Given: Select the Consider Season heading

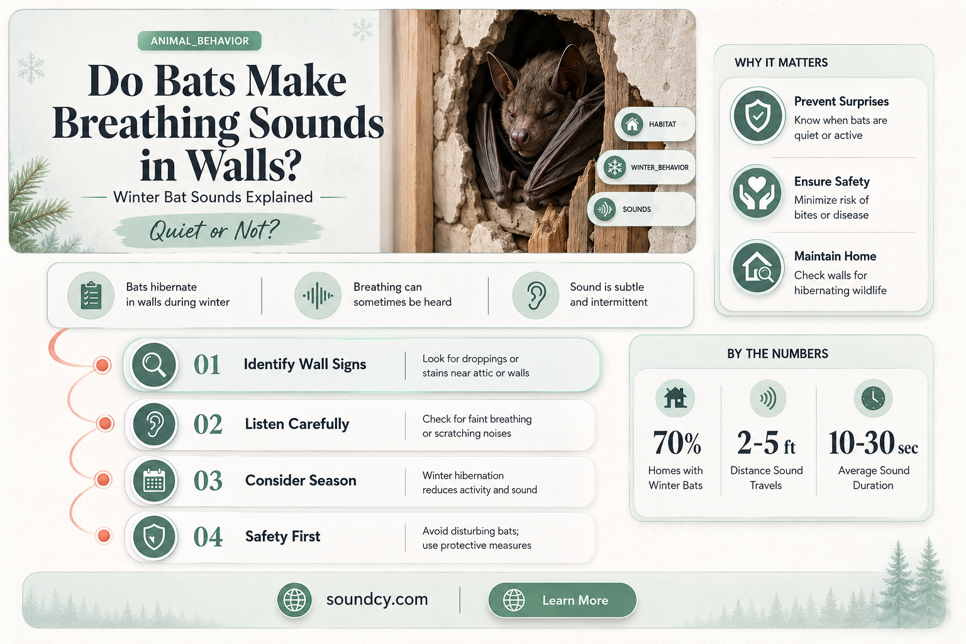Looking at the screenshot, I should tap(301, 480).
